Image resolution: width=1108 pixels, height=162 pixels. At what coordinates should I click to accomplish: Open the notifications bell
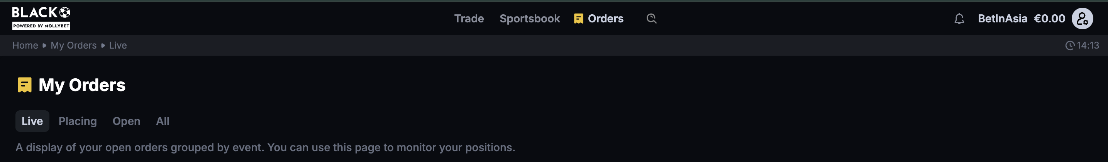(959, 19)
